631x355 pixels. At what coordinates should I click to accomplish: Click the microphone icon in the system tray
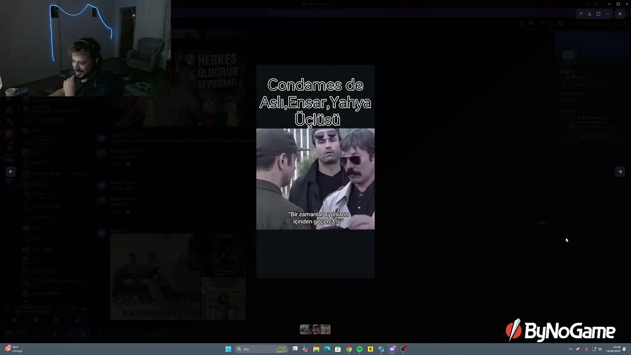586,349
